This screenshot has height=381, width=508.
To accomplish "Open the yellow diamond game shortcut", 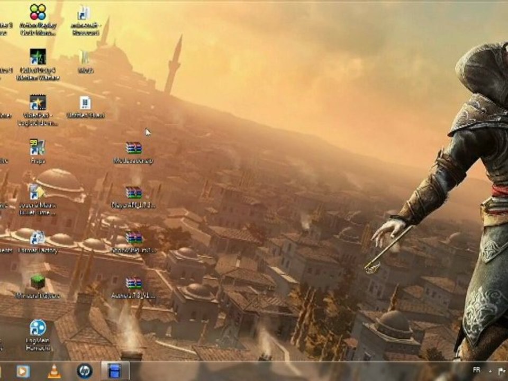I will pos(38,192).
